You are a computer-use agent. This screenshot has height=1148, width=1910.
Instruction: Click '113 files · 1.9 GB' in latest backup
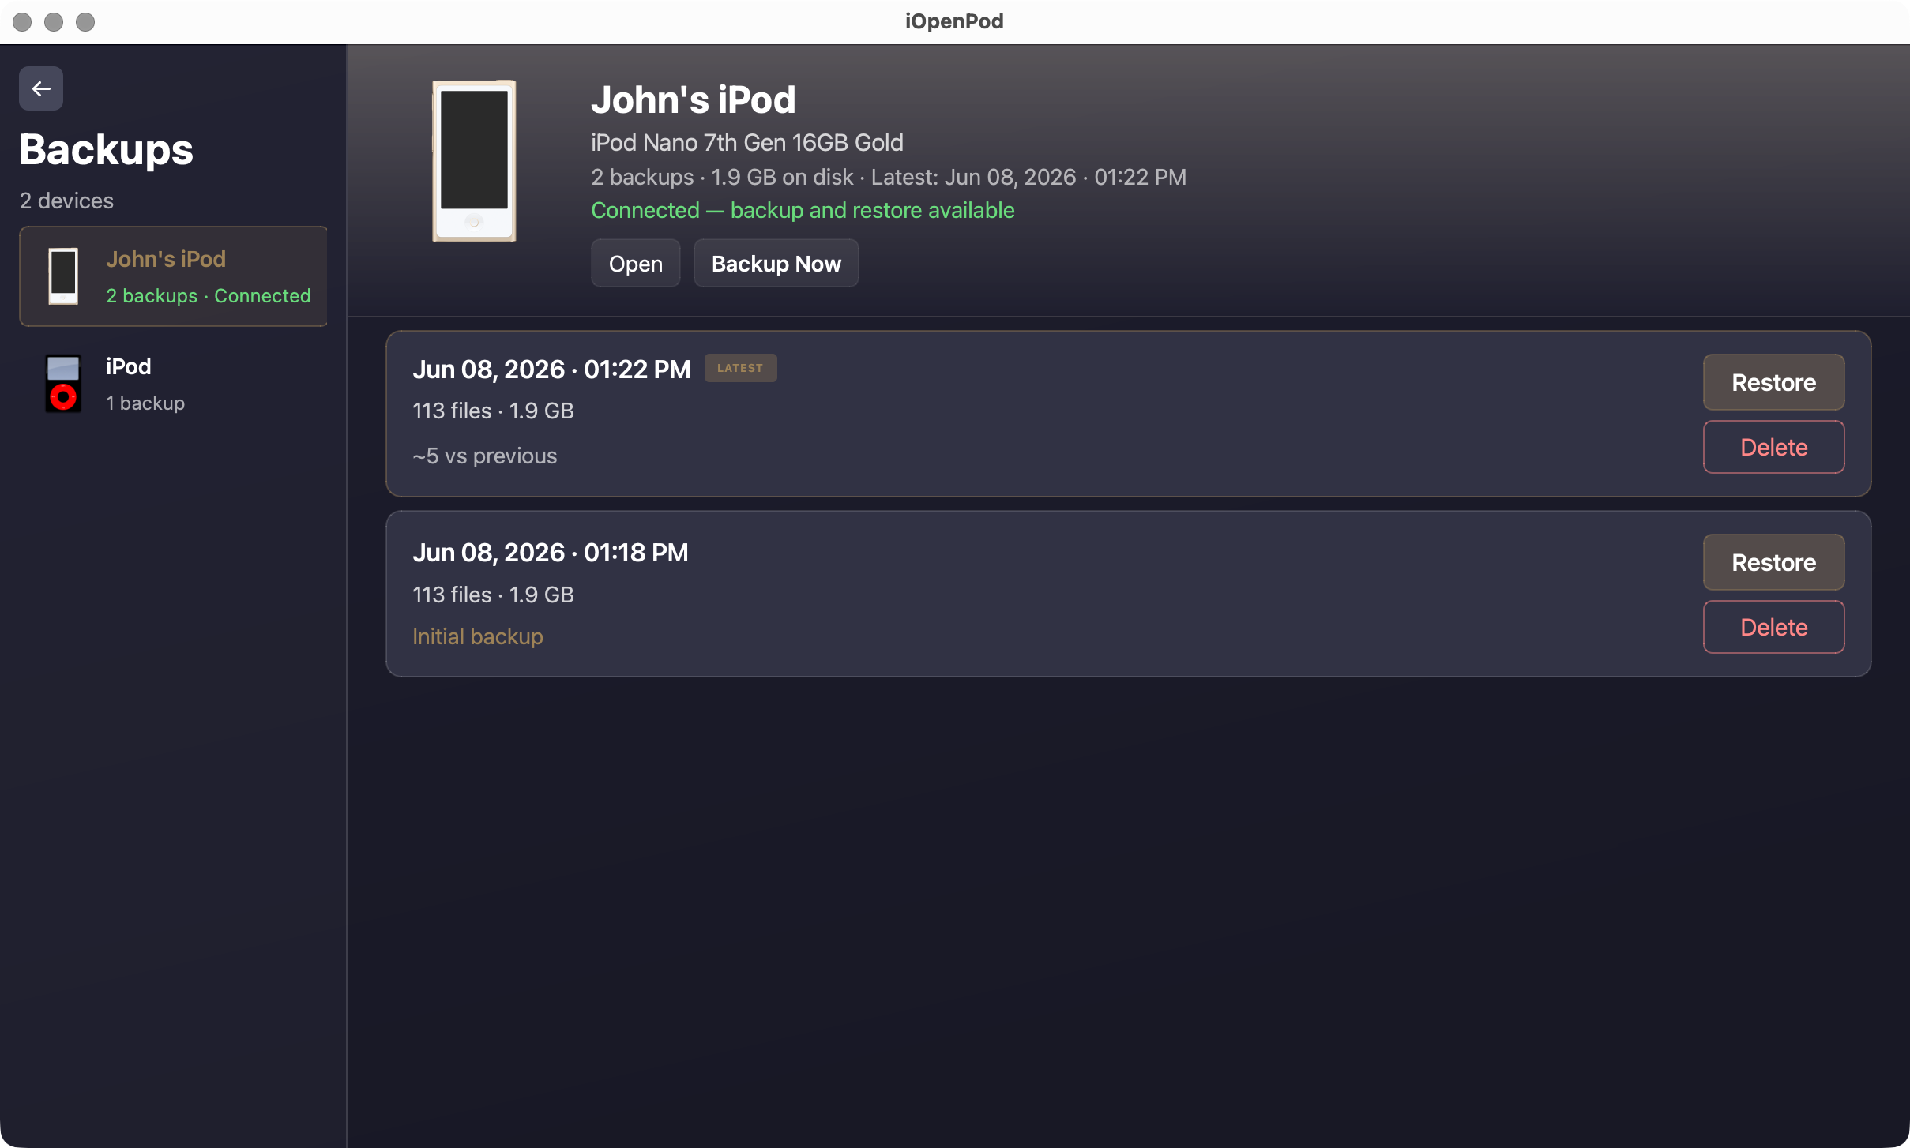[493, 411]
